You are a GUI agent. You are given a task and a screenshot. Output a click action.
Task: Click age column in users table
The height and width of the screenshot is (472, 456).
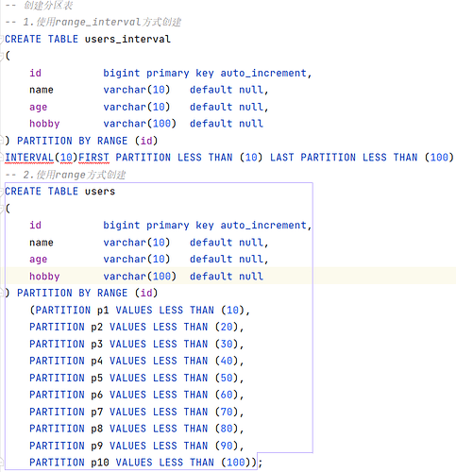(39, 260)
